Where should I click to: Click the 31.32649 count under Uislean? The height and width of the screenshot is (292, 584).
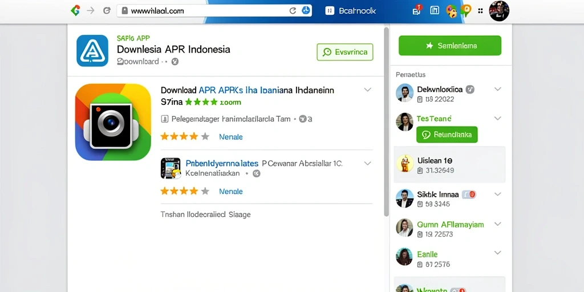[440, 171]
